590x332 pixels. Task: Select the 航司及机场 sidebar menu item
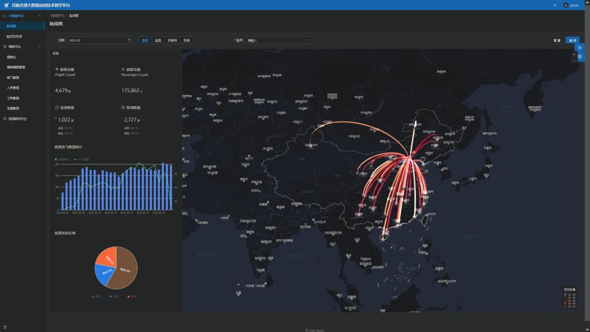click(14, 36)
